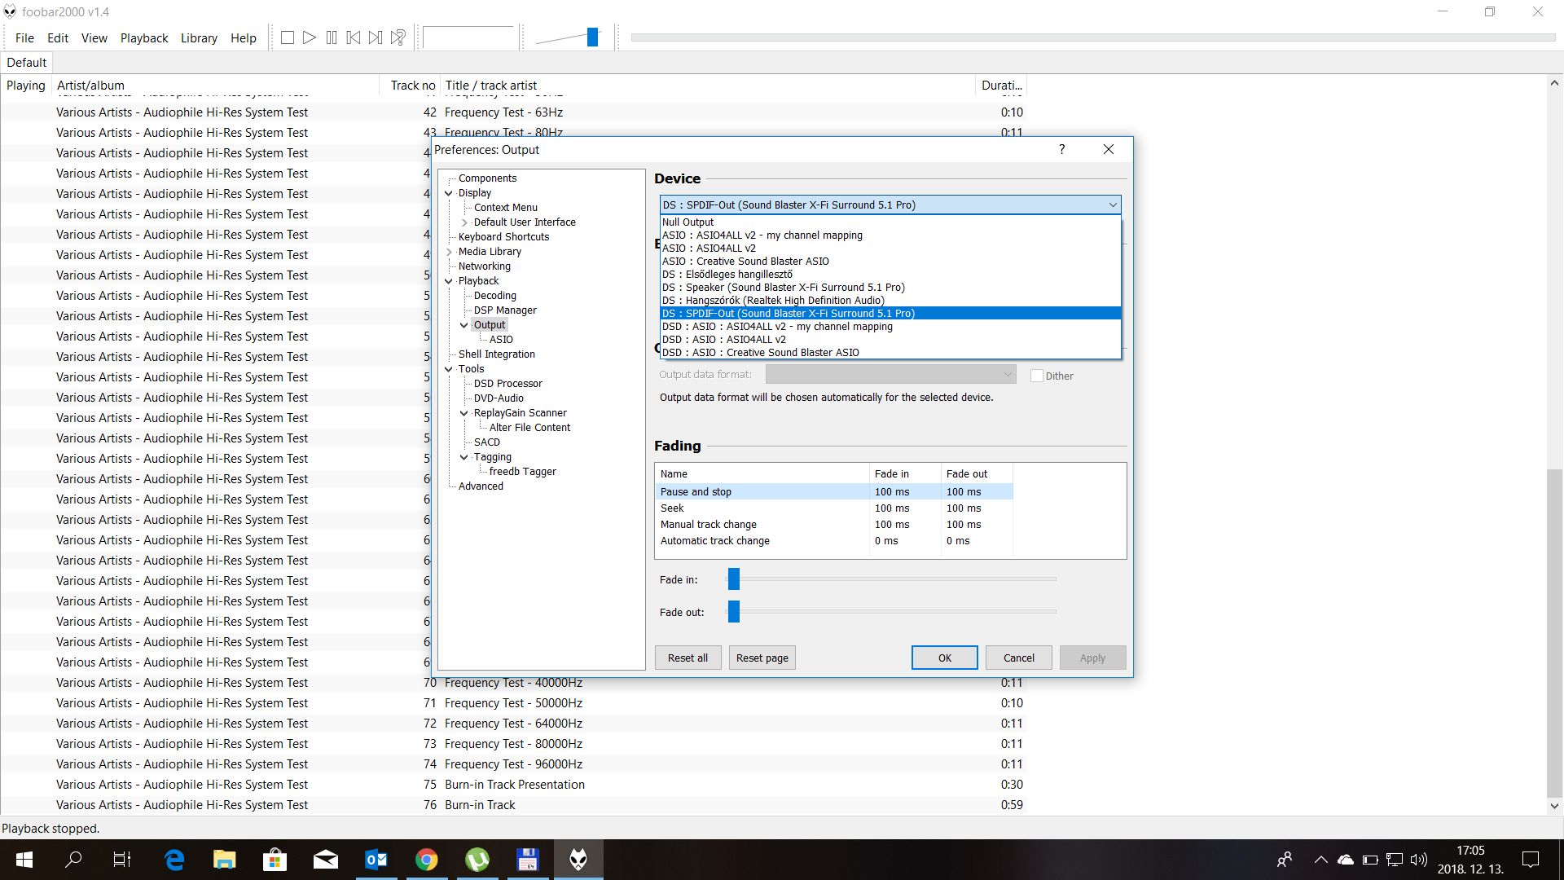Image resolution: width=1564 pixels, height=880 pixels.
Task: Click the Random playback button
Action: (x=398, y=37)
